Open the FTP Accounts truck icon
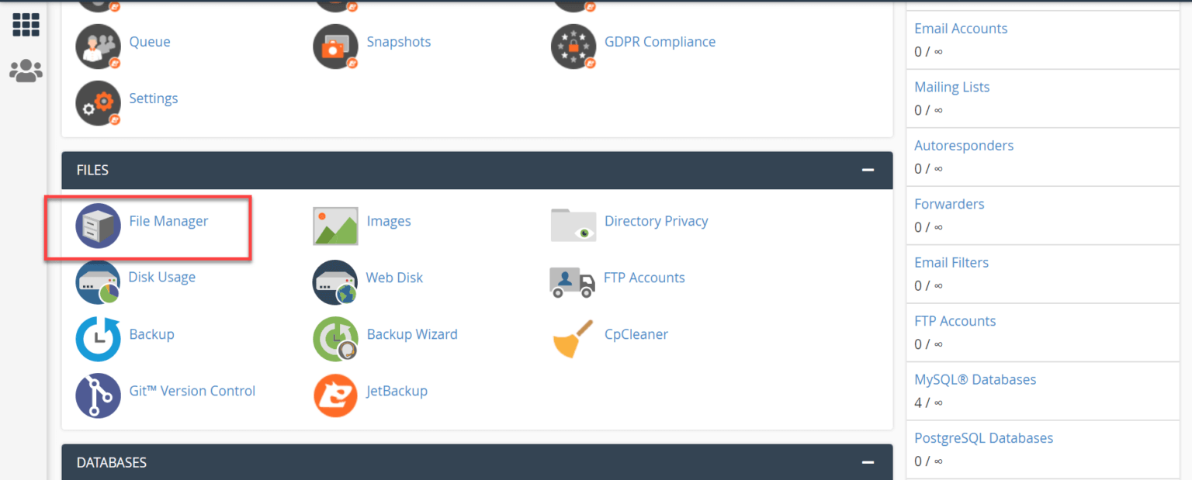 pos(572,281)
